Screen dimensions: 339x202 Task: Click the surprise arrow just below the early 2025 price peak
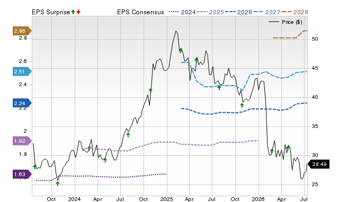pyautogui.click(x=181, y=51)
